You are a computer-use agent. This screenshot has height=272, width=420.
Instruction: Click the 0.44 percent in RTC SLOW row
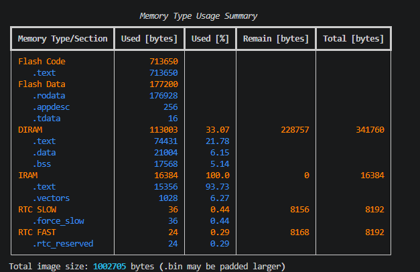220,210
